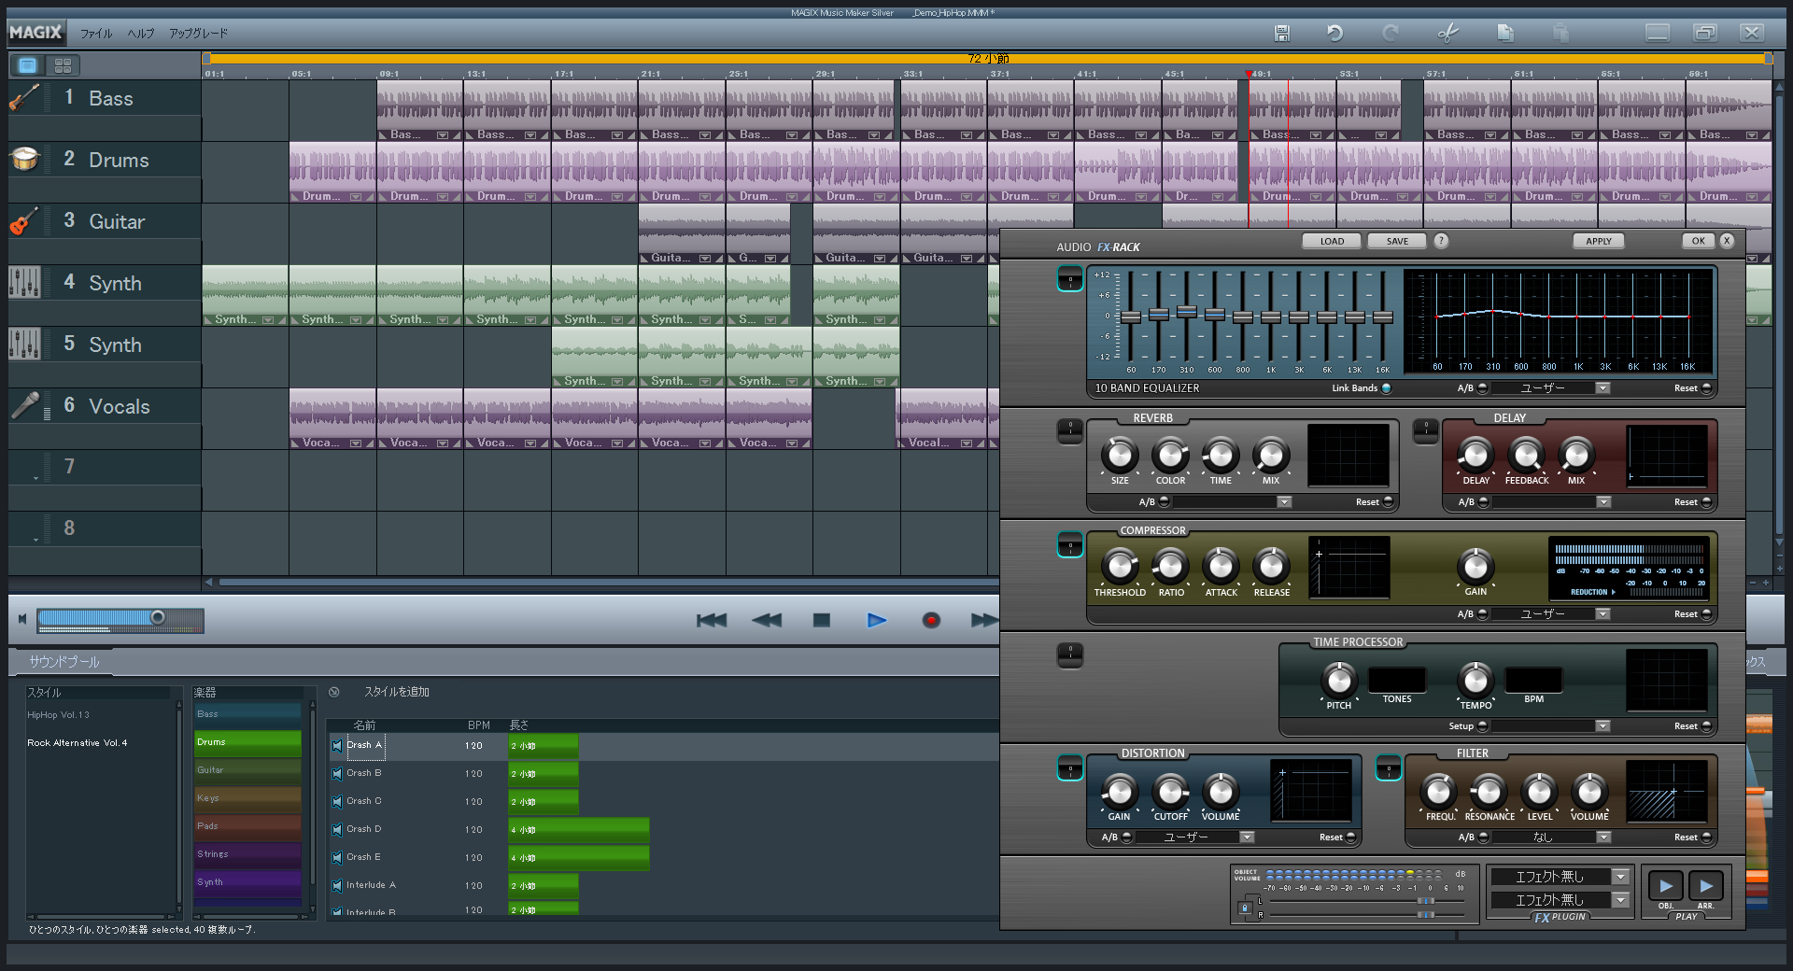This screenshot has width=1793, height=971.
Task: Toggle Distortion power switch
Action: point(1070,767)
